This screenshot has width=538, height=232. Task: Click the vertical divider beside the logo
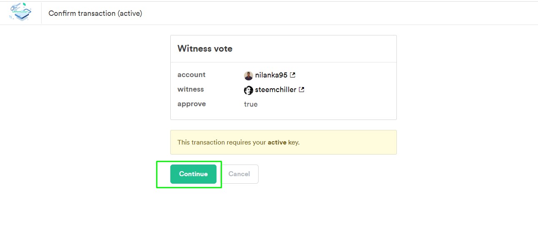41,13
